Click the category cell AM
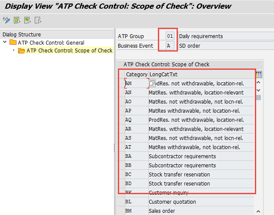Image resolution: width=274 pixels, height=215 pixels. coord(137,84)
